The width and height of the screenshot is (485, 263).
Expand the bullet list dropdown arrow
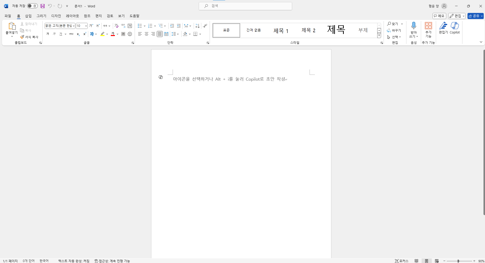coord(145,26)
